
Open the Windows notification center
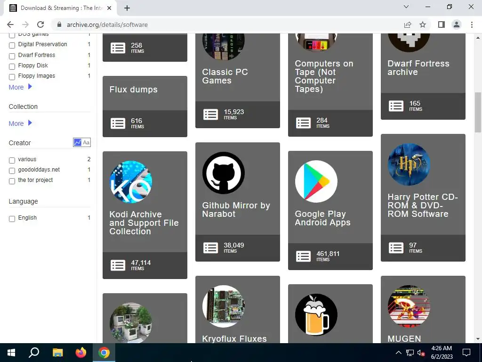[466, 353]
